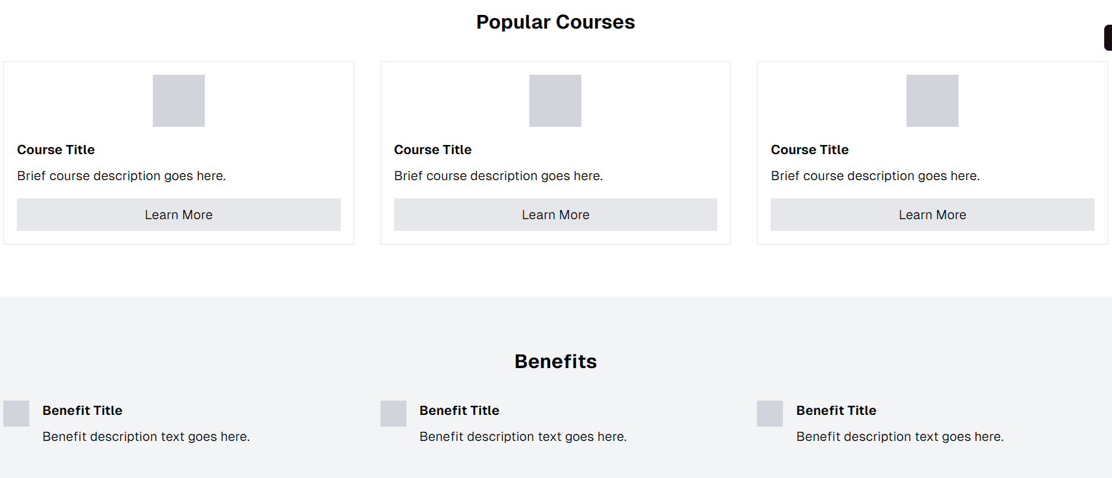
Task: Click the rightmost Benefit Title text
Action: tap(836, 410)
